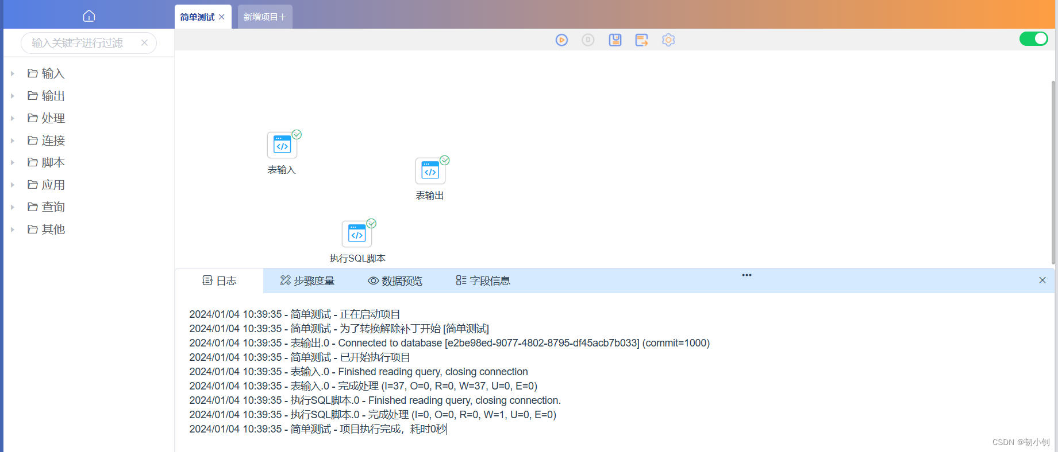Select the 输出 folder item
Screen dimensions: 1058x452
click(47, 96)
